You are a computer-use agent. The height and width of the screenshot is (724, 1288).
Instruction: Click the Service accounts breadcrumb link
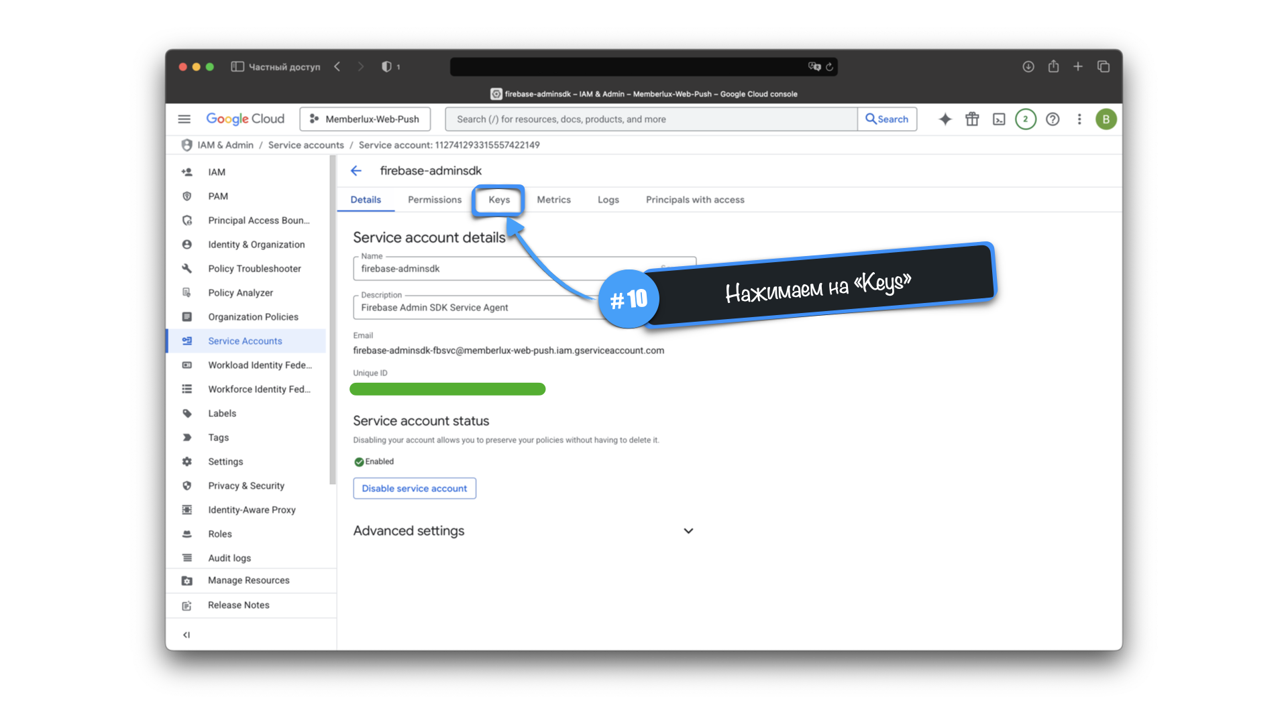point(306,145)
